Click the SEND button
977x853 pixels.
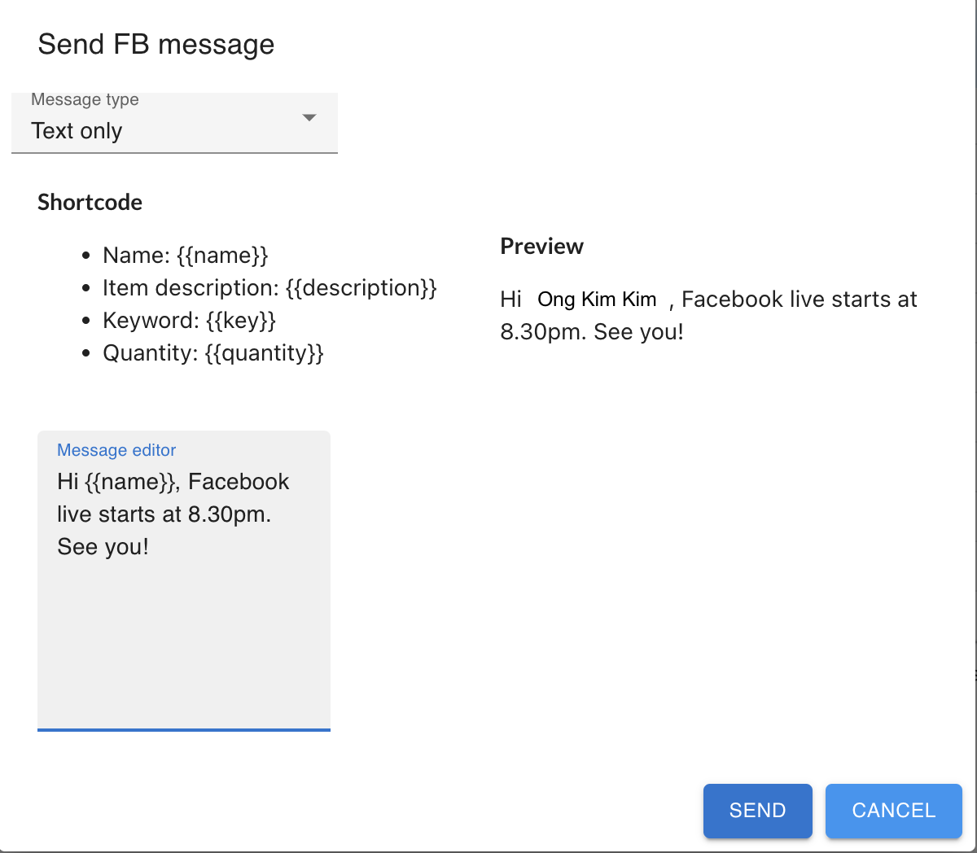pos(757,811)
